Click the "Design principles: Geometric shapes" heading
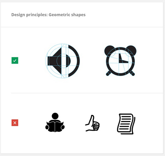Viewport: 165px width, 156px height. pos(49,15)
